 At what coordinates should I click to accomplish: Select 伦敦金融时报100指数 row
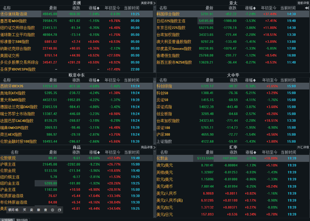[76, 141]
